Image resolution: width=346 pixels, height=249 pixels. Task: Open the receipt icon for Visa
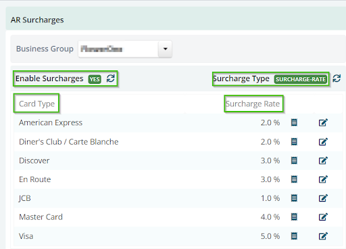point(294,236)
